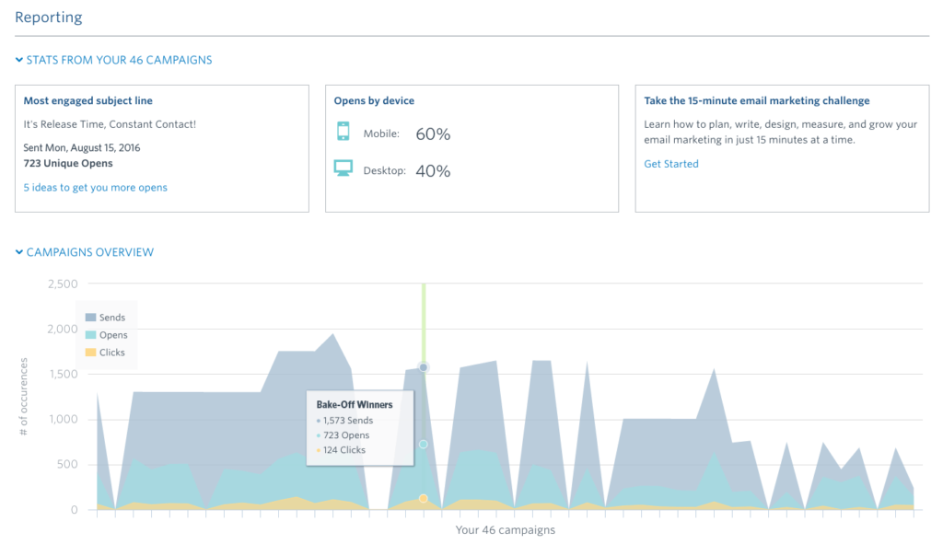
Task: Click the Most engaged subject line card
Action: 162,147
